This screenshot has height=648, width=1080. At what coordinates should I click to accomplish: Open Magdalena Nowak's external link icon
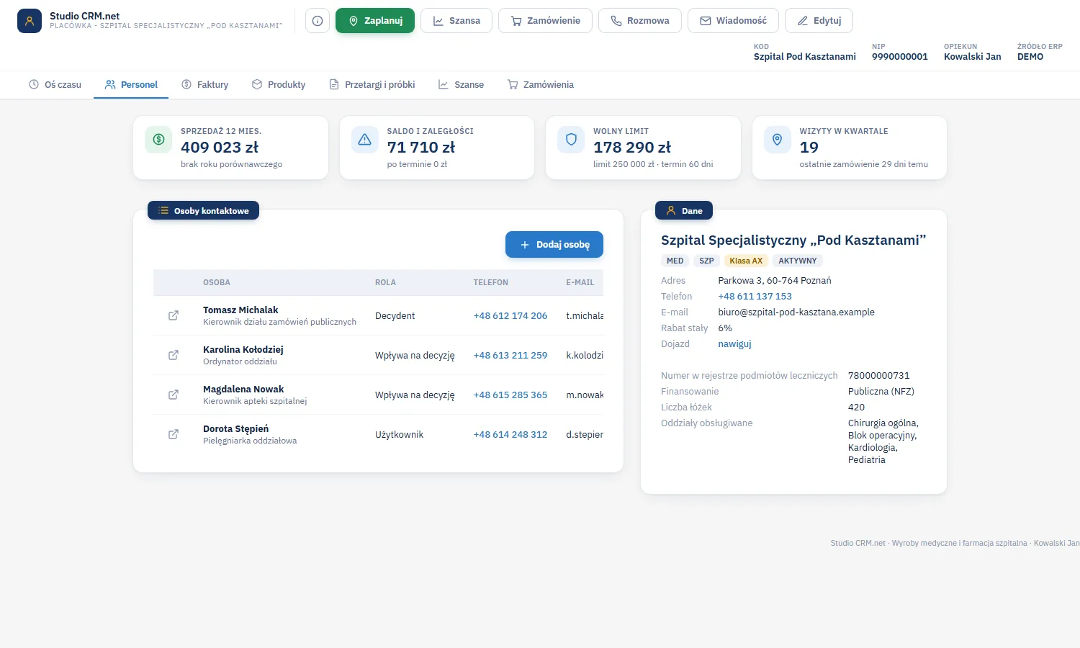coord(174,395)
